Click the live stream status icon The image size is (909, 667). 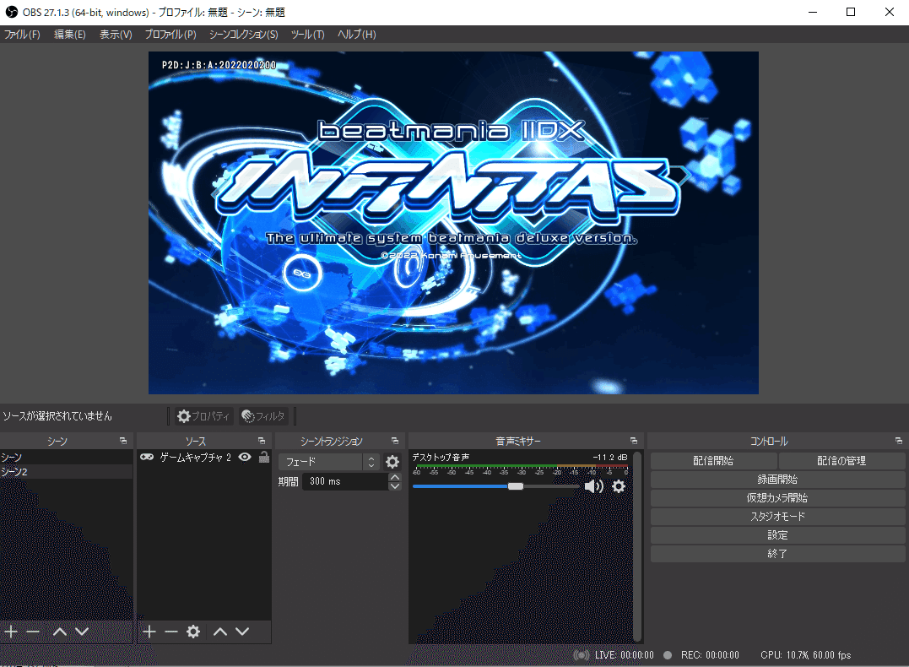pos(581,655)
